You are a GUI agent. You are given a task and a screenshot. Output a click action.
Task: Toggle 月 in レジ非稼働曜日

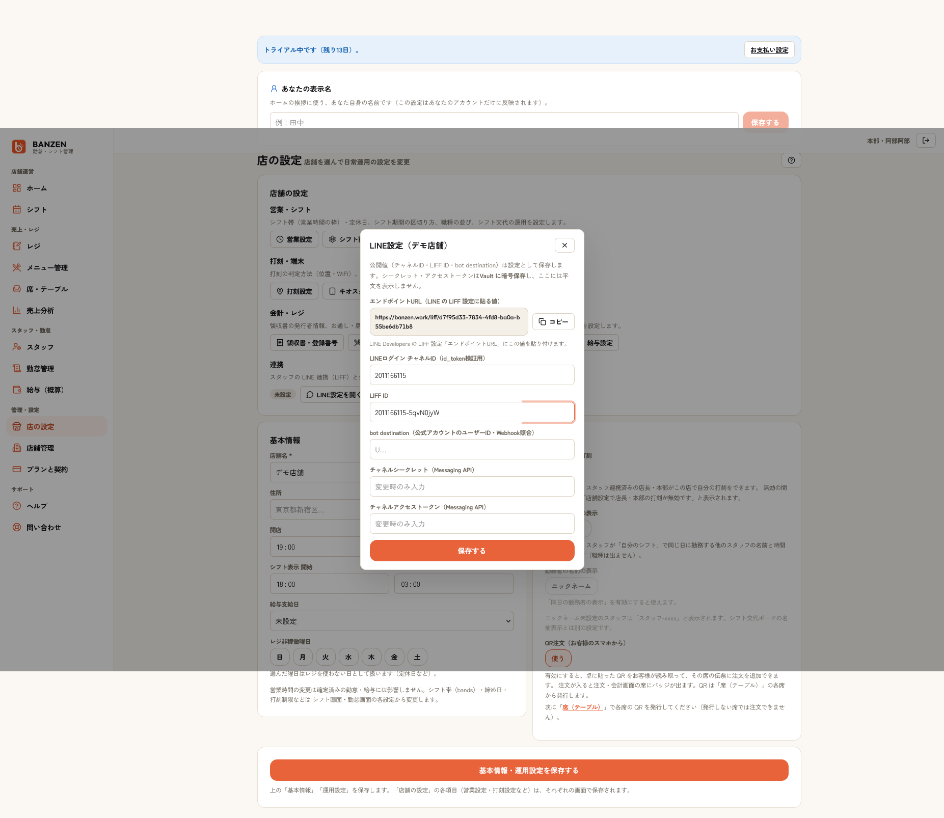[303, 657]
